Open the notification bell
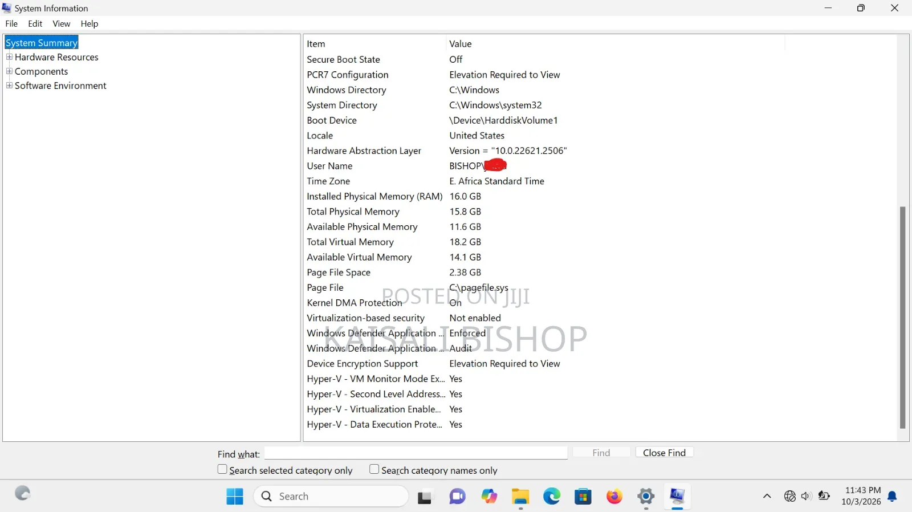Image resolution: width=912 pixels, height=512 pixels. click(x=893, y=497)
